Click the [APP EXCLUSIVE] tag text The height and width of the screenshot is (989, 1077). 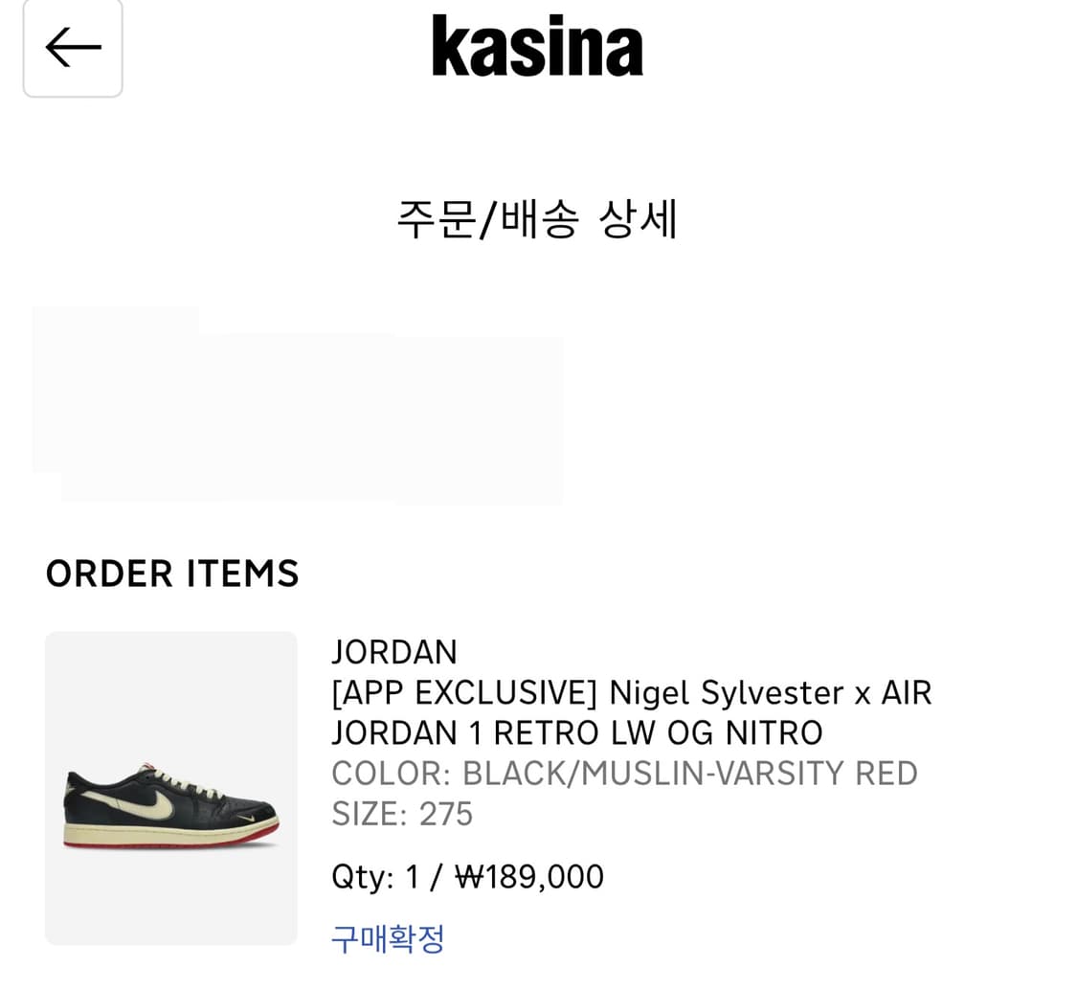(x=463, y=692)
